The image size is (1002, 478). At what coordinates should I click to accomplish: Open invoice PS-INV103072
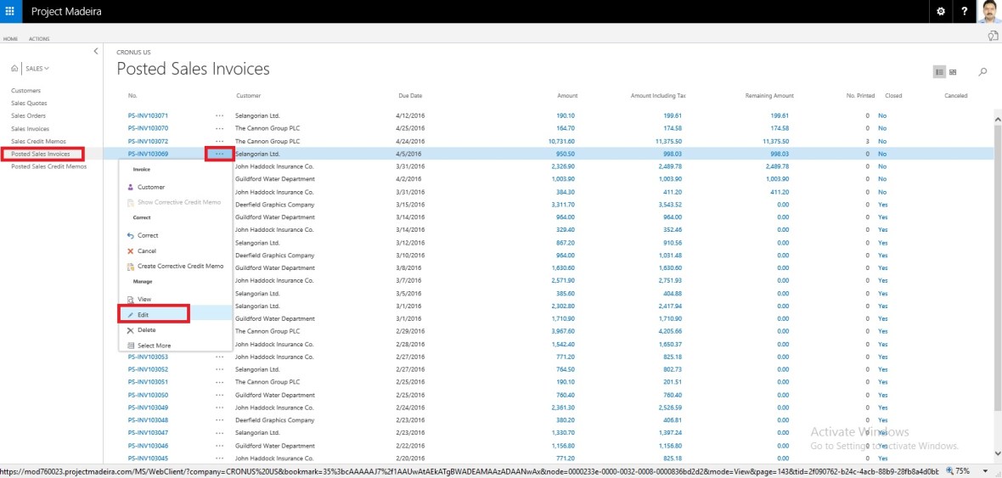coord(149,141)
